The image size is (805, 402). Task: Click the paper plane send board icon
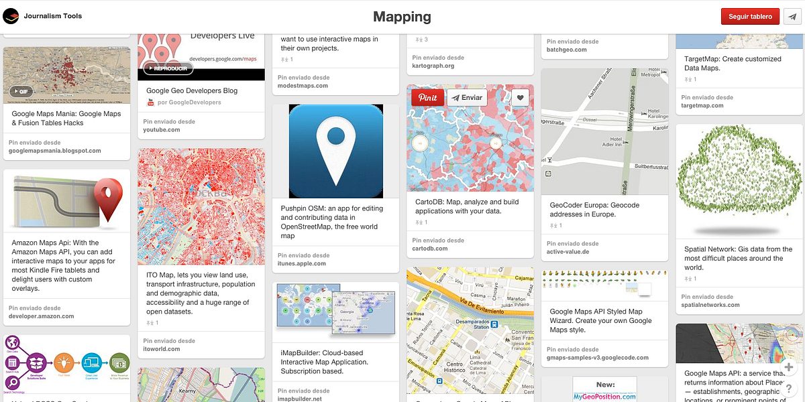[x=794, y=17]
